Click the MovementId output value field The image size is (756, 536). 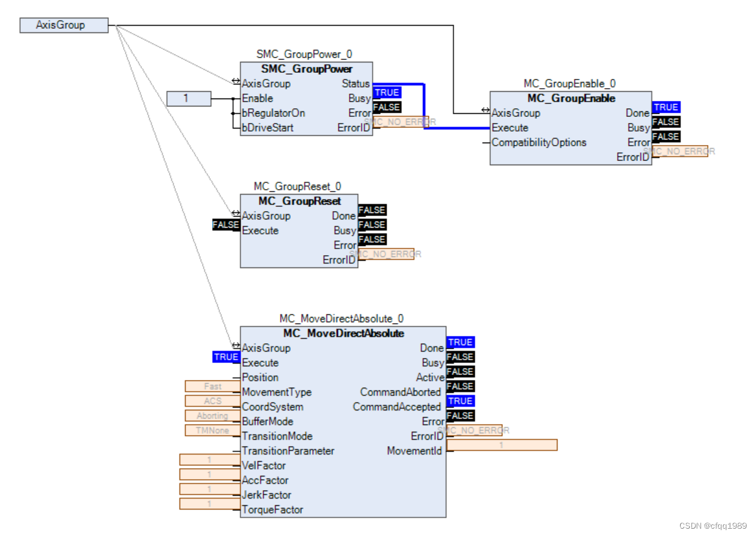[502, 445]
